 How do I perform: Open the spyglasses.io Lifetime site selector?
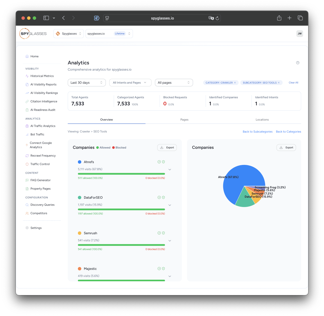[109, 34]
